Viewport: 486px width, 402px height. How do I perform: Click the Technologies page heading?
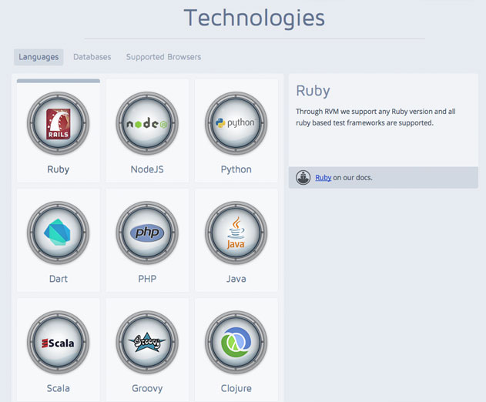pyautogui.click(x=254, y=18)
